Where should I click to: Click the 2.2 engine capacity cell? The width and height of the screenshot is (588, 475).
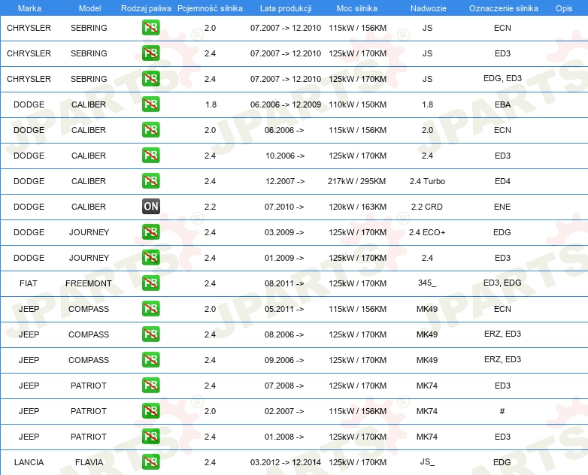point(210,207)
